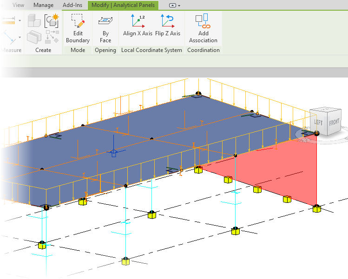Image resolution: width=348 pixels, height=279 pixels.
Task: Click the Create Group icon
Action: 52,37
